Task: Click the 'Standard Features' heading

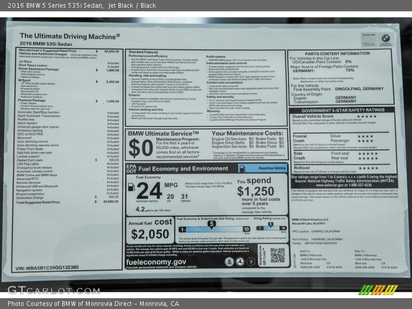Action: [143, 52]
